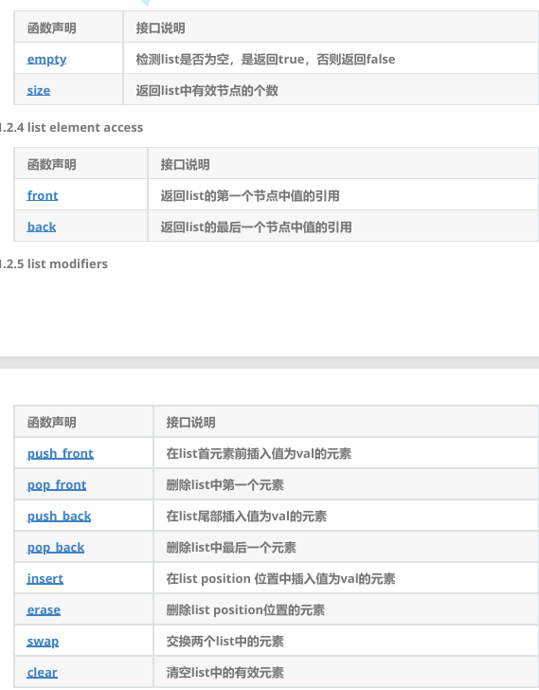Viewport: 539px width, 690px height.
Task: Click '接口说明' header in the modifiers table
Action: coord(190,423)
